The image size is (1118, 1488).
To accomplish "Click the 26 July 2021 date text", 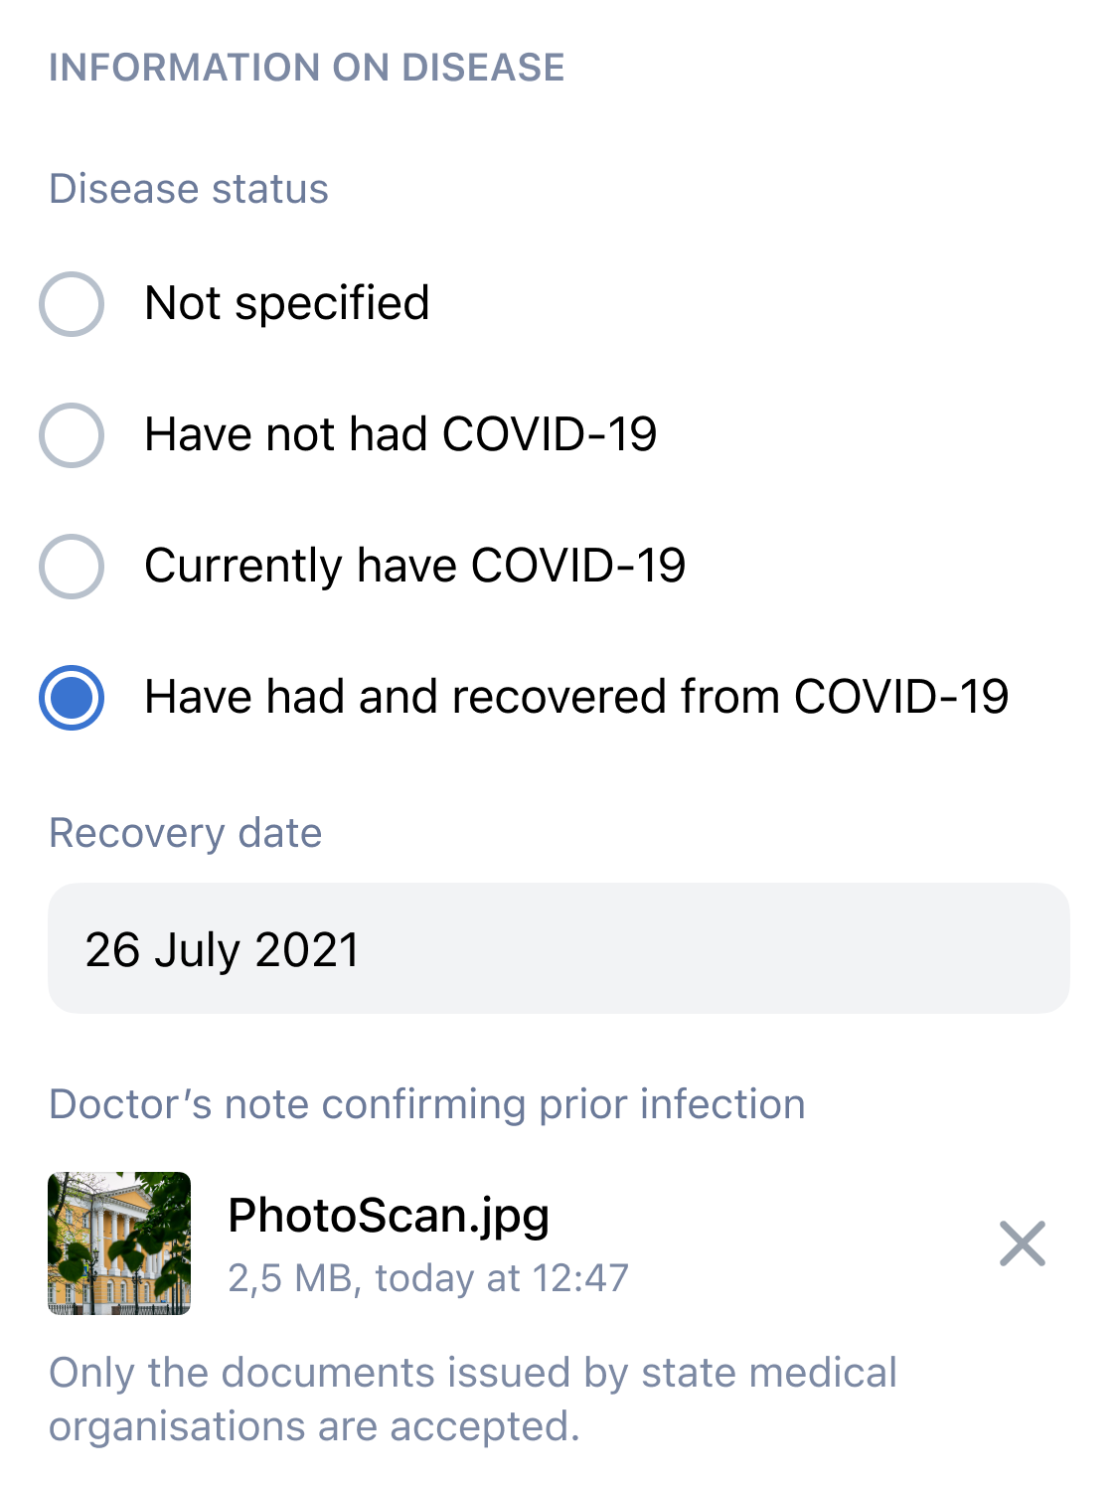I will point(222,949).
